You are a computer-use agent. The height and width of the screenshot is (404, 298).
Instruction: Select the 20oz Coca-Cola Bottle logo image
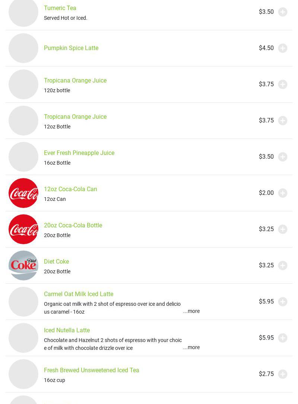pos(23,229)
